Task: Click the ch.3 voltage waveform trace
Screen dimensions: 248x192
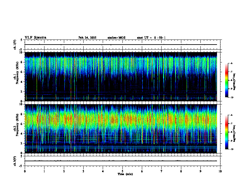Action: pos(121,161)
